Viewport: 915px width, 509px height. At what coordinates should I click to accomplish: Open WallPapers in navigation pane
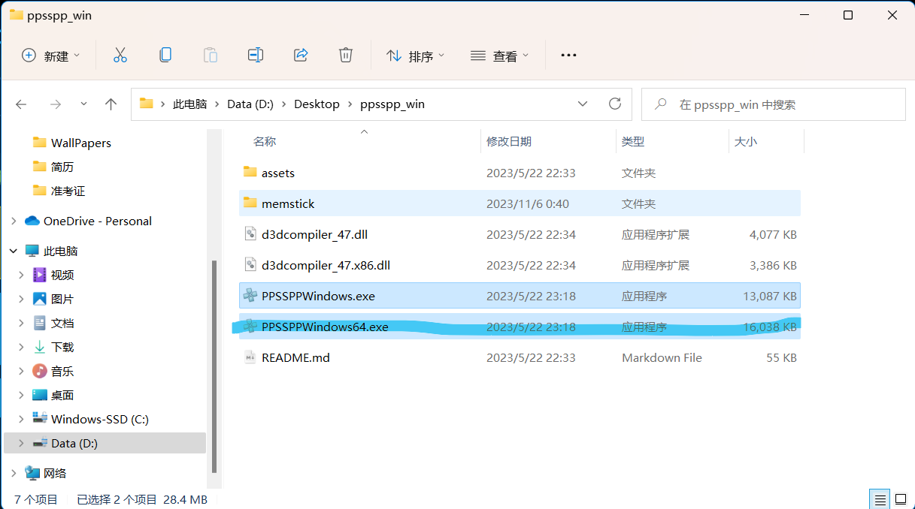[80, 143]
